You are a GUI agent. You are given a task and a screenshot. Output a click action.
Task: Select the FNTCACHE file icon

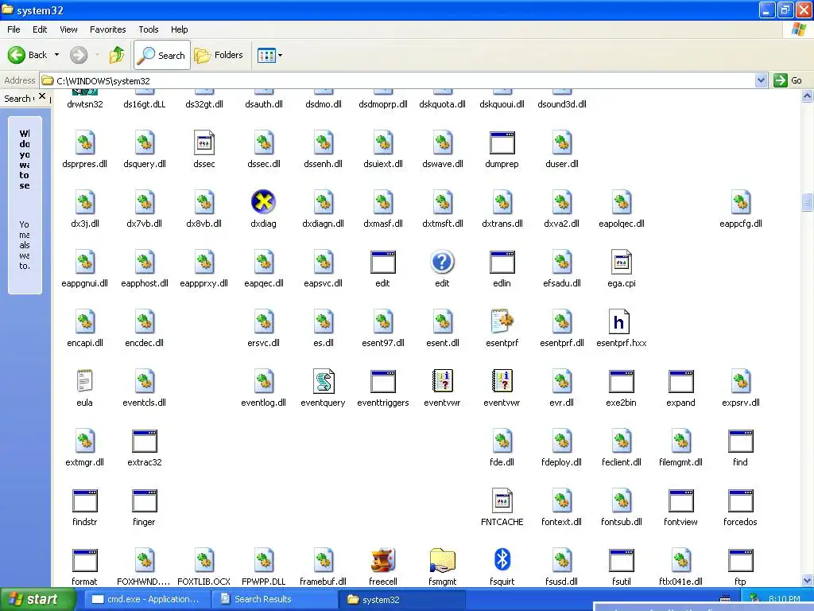click(x=502, y=500)
